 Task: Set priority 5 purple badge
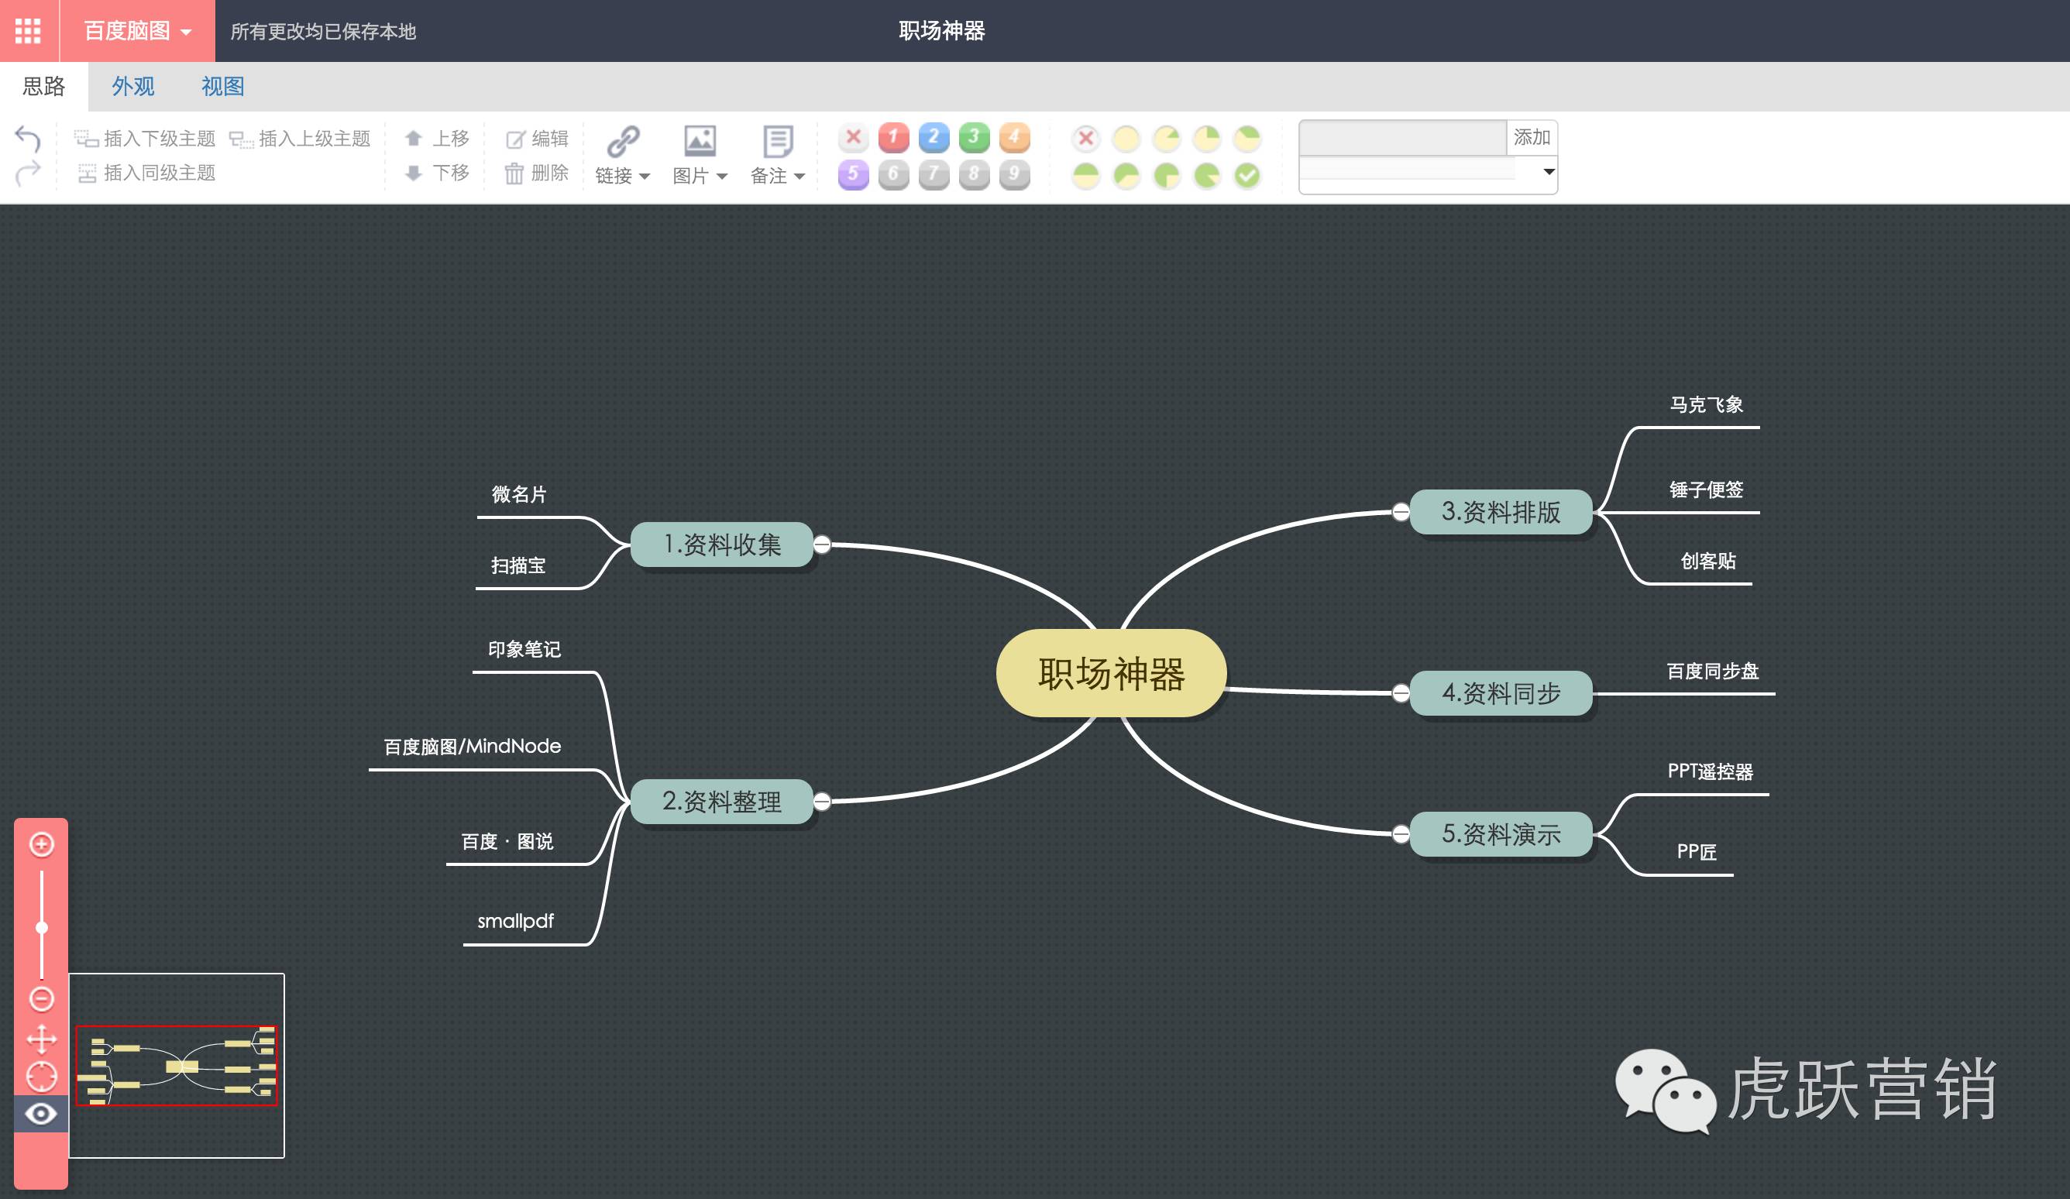[854, 174]
